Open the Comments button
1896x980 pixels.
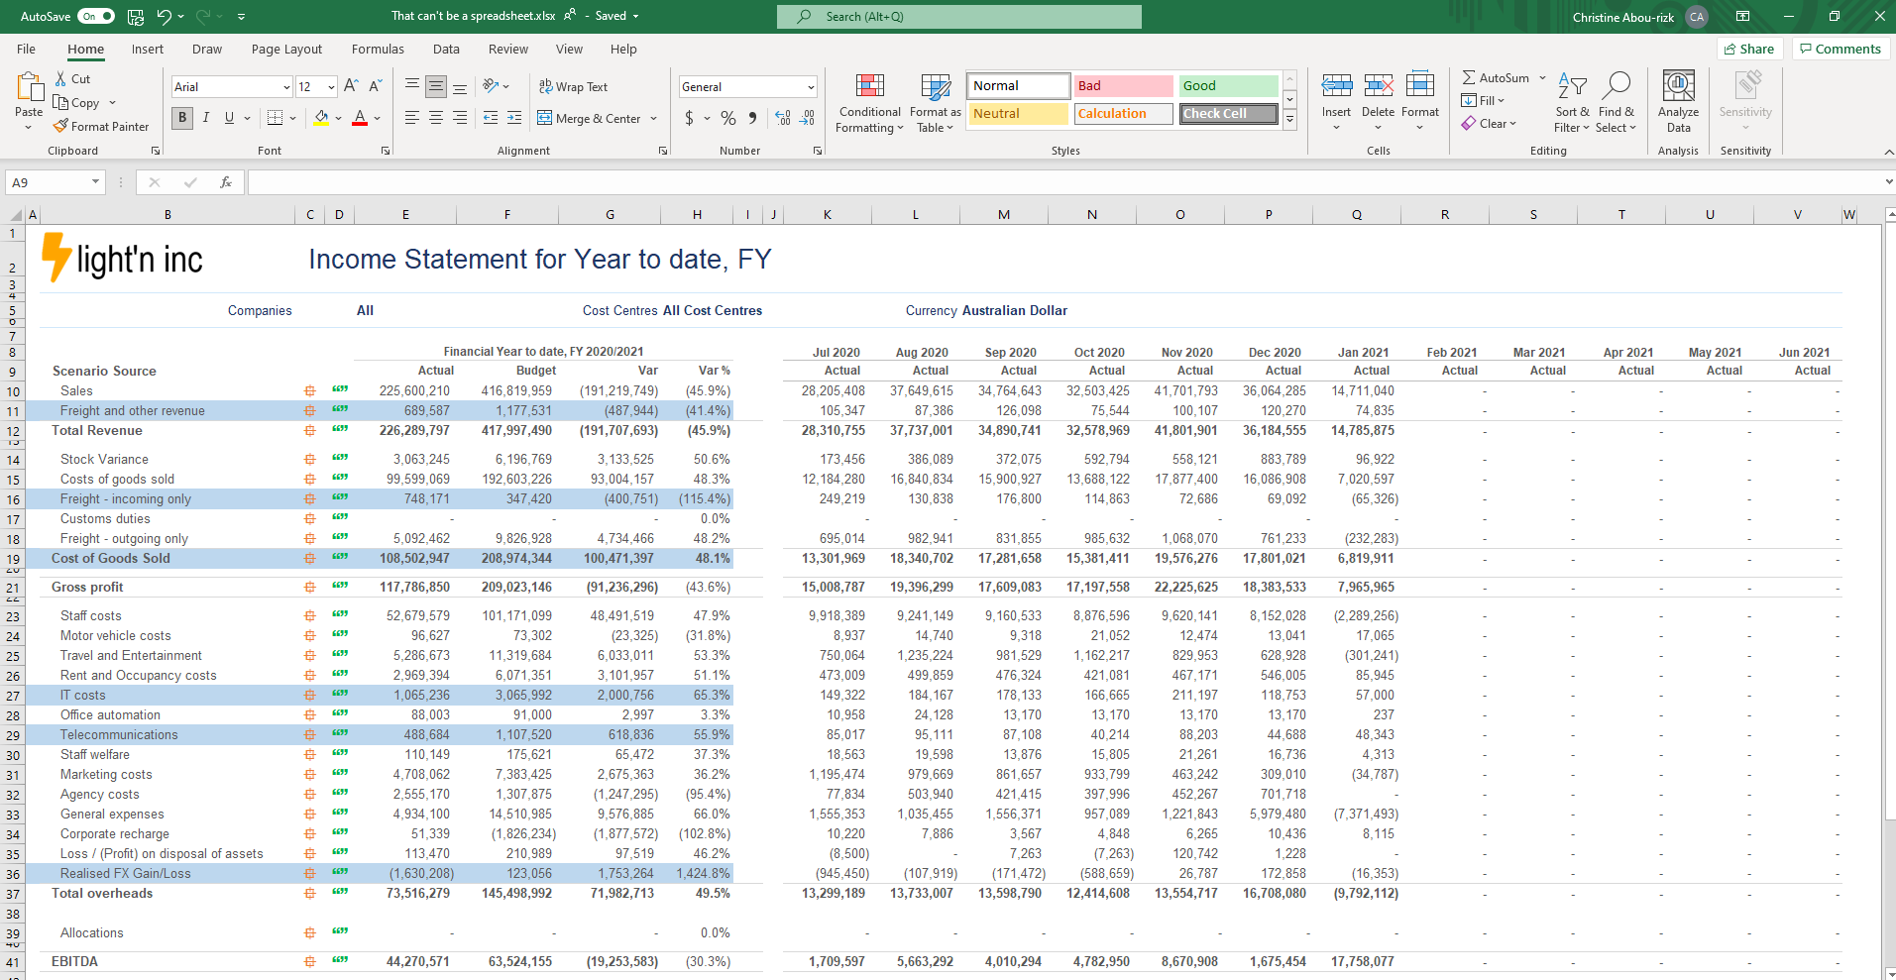pyautogui.click(x=1840, y=49)
